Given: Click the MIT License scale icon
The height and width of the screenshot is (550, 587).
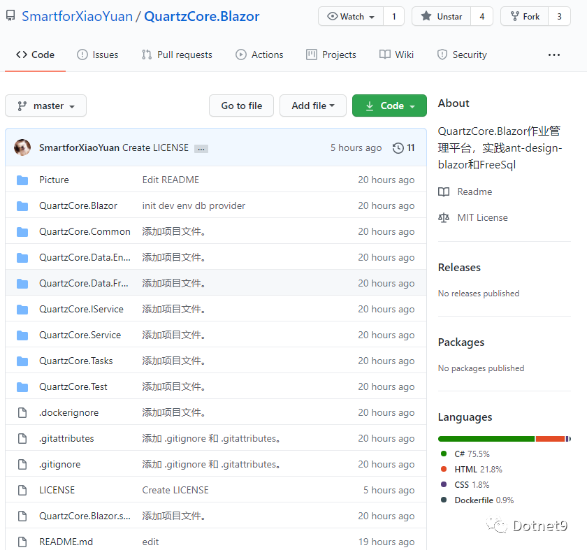Looking at the screenshot, I should click(x=444, y=217).
